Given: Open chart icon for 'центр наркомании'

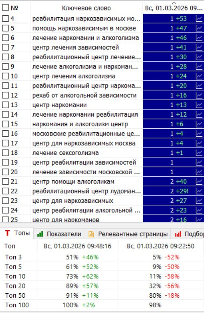Looking at the screenshot, I should pos(199,105).
